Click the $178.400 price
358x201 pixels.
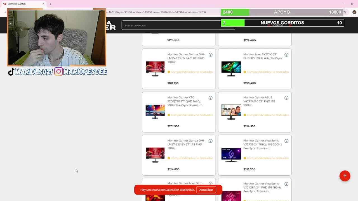[249, 40]
